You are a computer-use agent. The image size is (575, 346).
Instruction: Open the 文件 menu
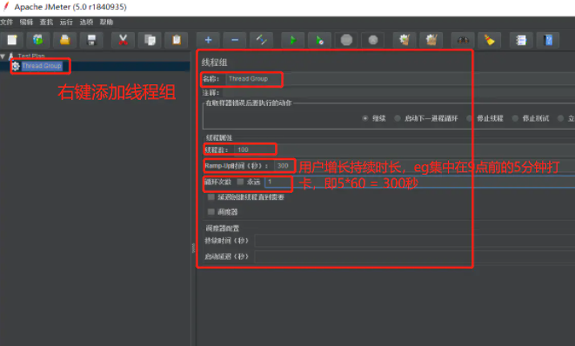coord(6,22)
